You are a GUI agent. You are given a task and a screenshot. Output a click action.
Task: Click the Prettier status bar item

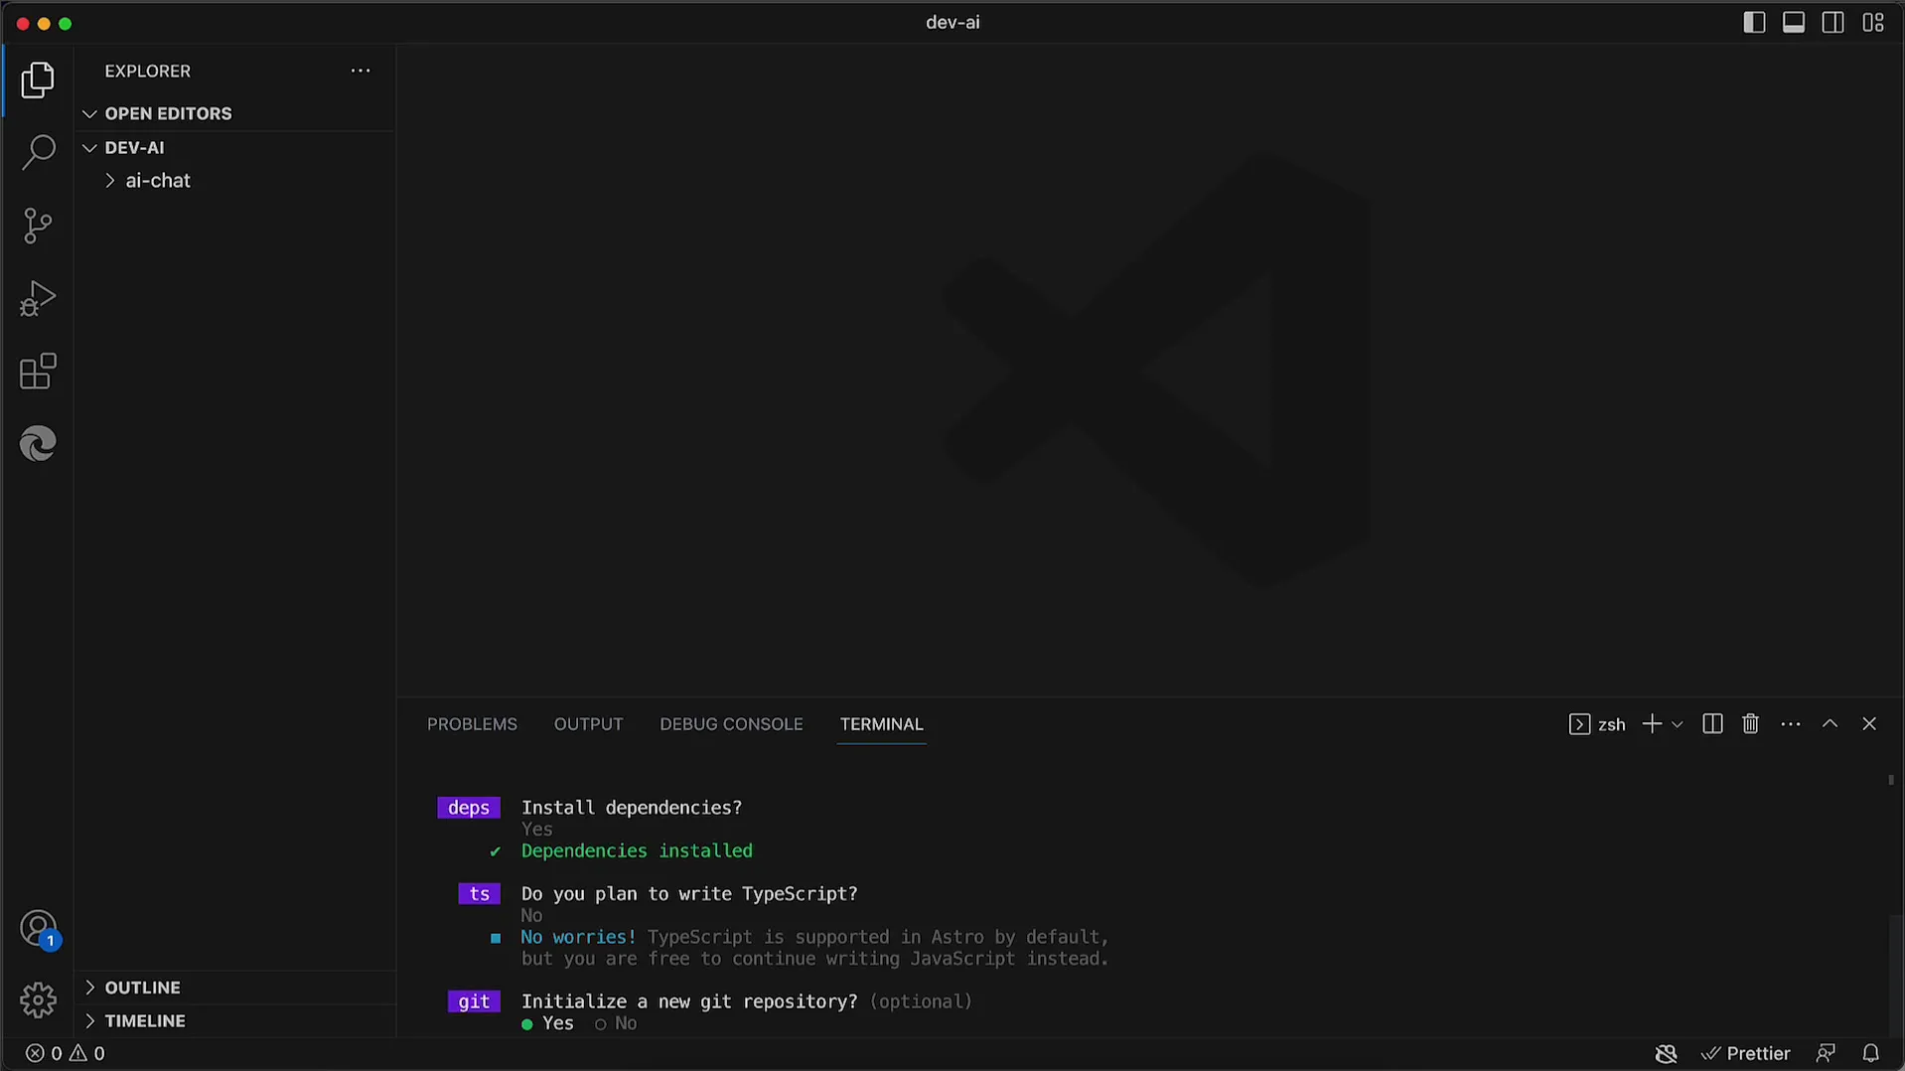[1745, 1053]
